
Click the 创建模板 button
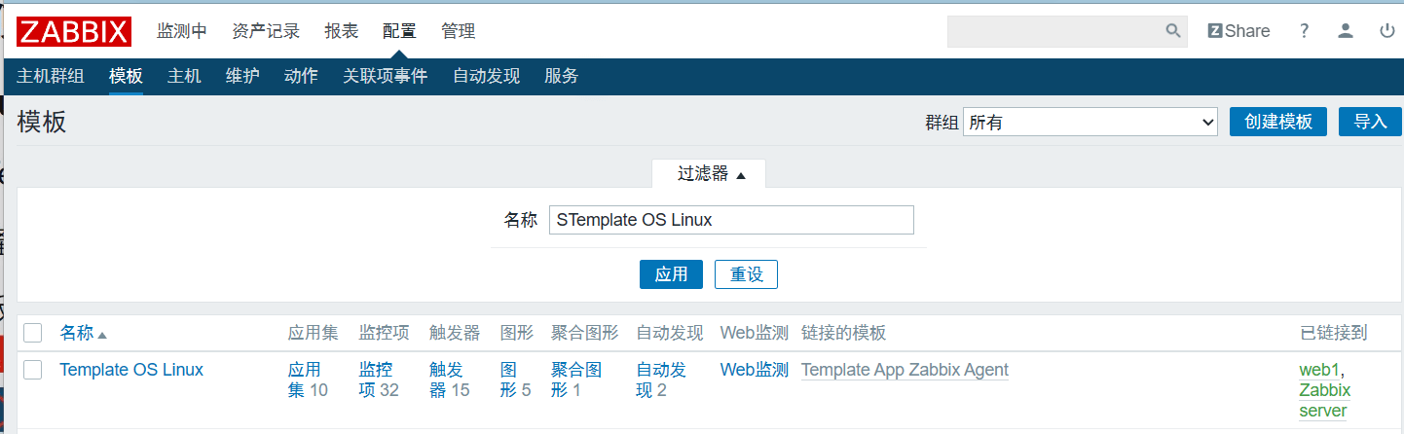1278,122
